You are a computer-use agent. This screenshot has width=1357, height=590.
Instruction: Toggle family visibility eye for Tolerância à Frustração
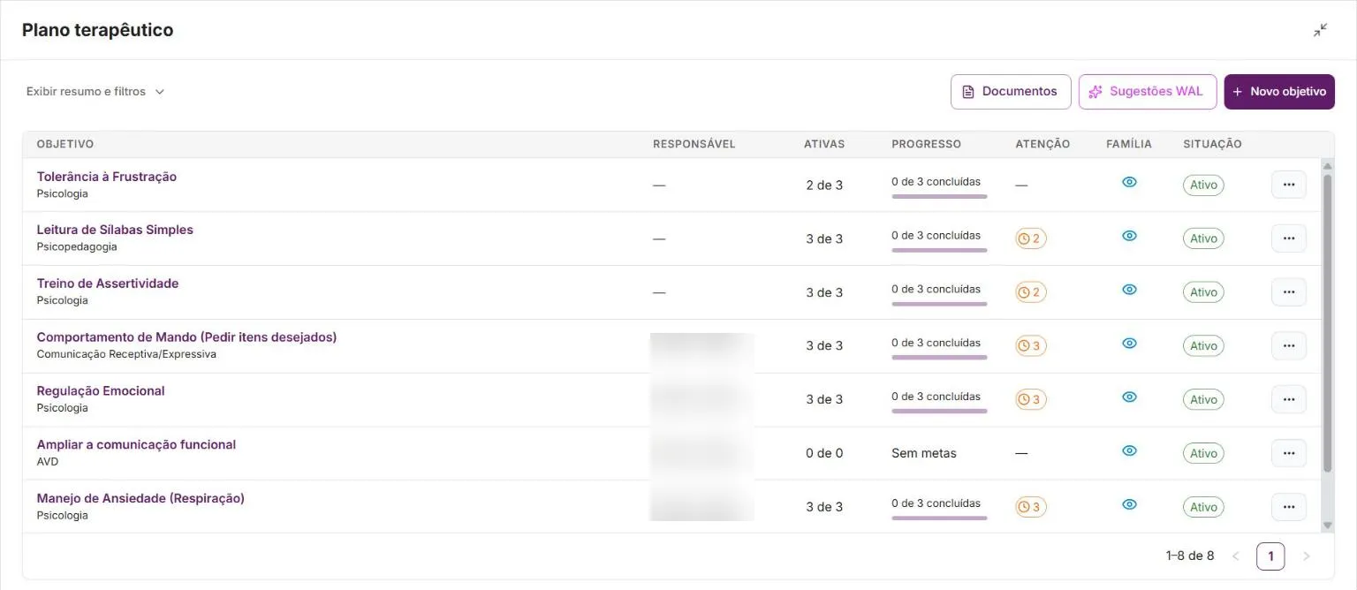(x=1129, y=182)
